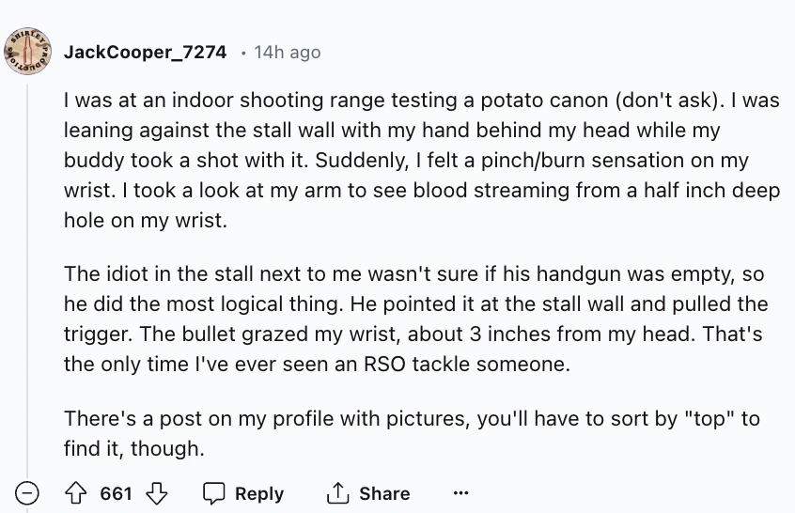The image size is (795, 513).
Task: Click the paragraph starting 'The idiot in the stall'
Action: click(415, 319)
